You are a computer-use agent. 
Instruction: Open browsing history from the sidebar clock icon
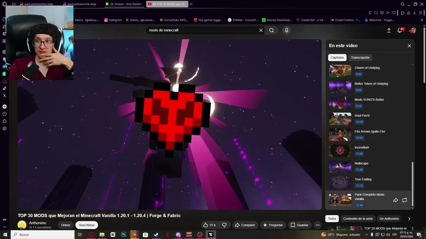4,114
